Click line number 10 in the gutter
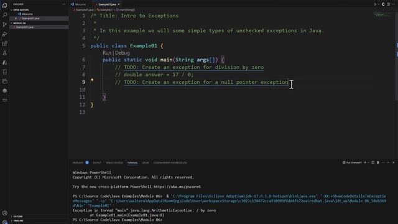The image size is (398, 224). point(82,90)
